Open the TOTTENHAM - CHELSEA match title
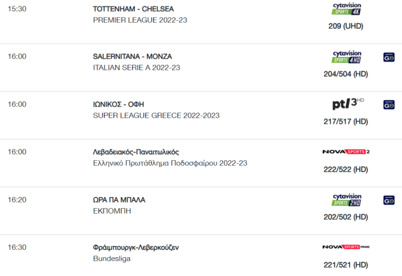402x276 pixels. click(x=133, y=9)
